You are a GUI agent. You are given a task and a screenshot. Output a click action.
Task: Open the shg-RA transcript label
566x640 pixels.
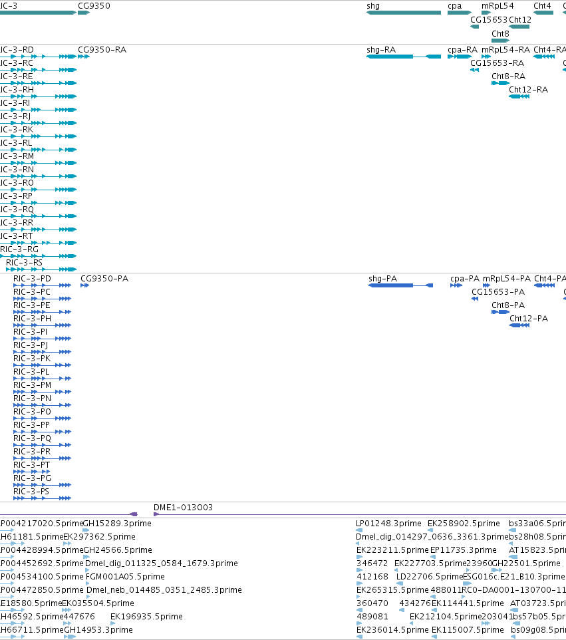click(x=381, y=50)
